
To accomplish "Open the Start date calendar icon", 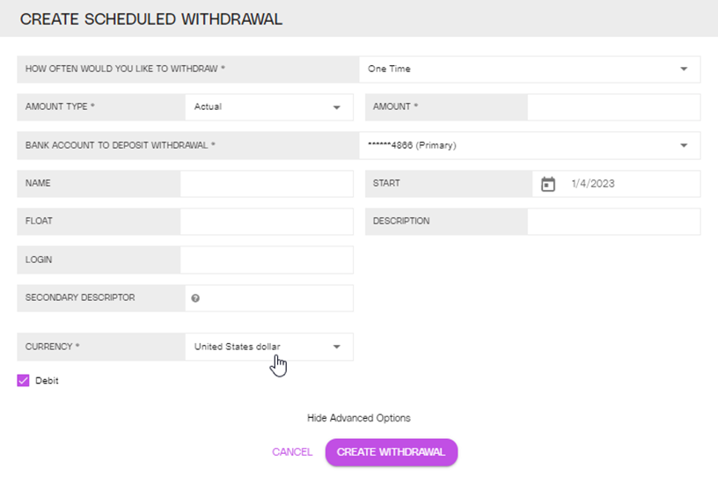I will click(x=547, y=184).
